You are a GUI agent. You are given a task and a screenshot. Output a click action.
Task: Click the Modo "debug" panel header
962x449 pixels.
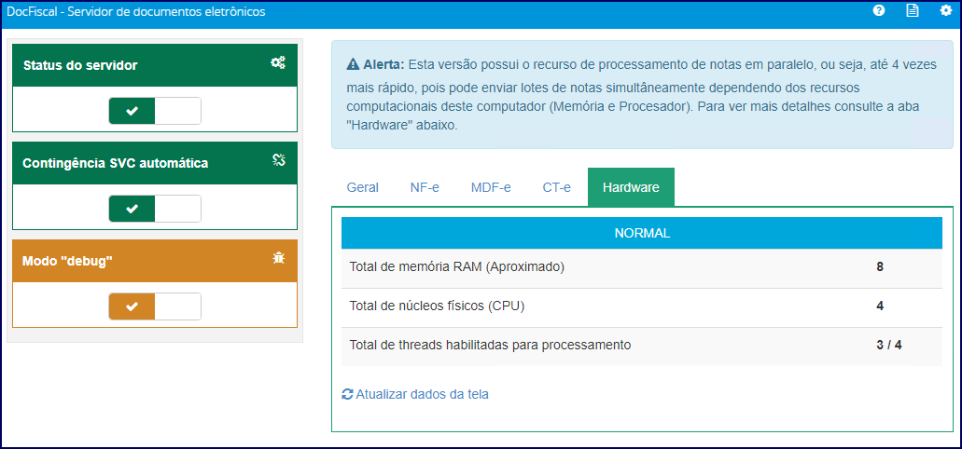click(155, 261)
